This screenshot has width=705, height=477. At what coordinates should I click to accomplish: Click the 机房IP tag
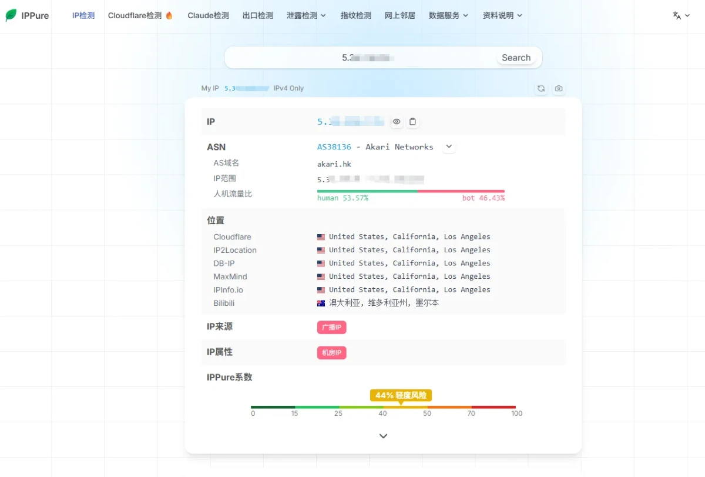point(332,353)
